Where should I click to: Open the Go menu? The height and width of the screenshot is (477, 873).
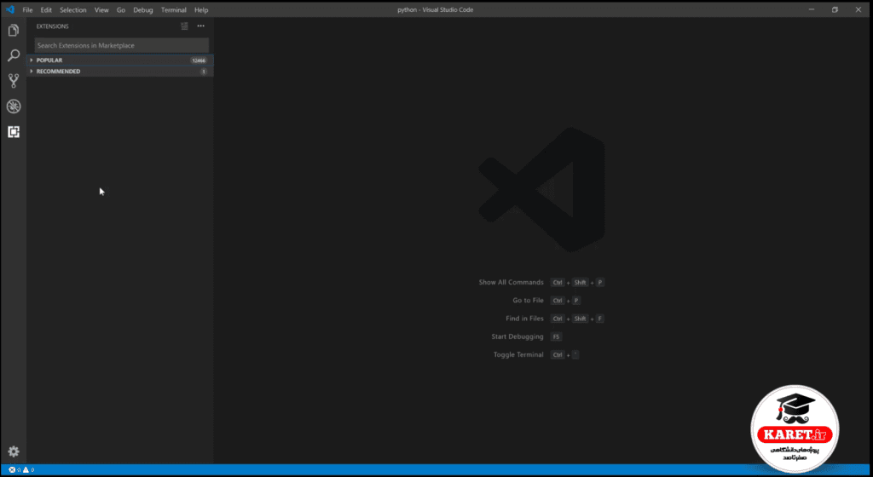(121, 10)
